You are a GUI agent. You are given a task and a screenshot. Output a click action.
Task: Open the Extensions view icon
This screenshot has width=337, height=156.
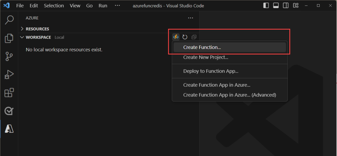coord(9,93)
